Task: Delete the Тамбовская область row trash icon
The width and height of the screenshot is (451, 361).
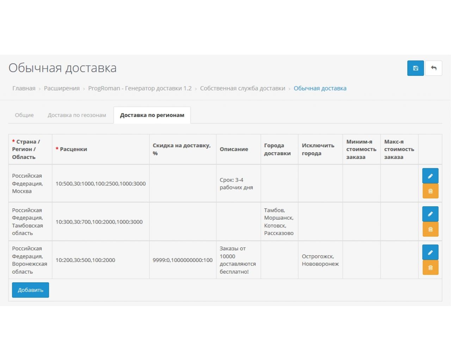Action: [430, 229]
